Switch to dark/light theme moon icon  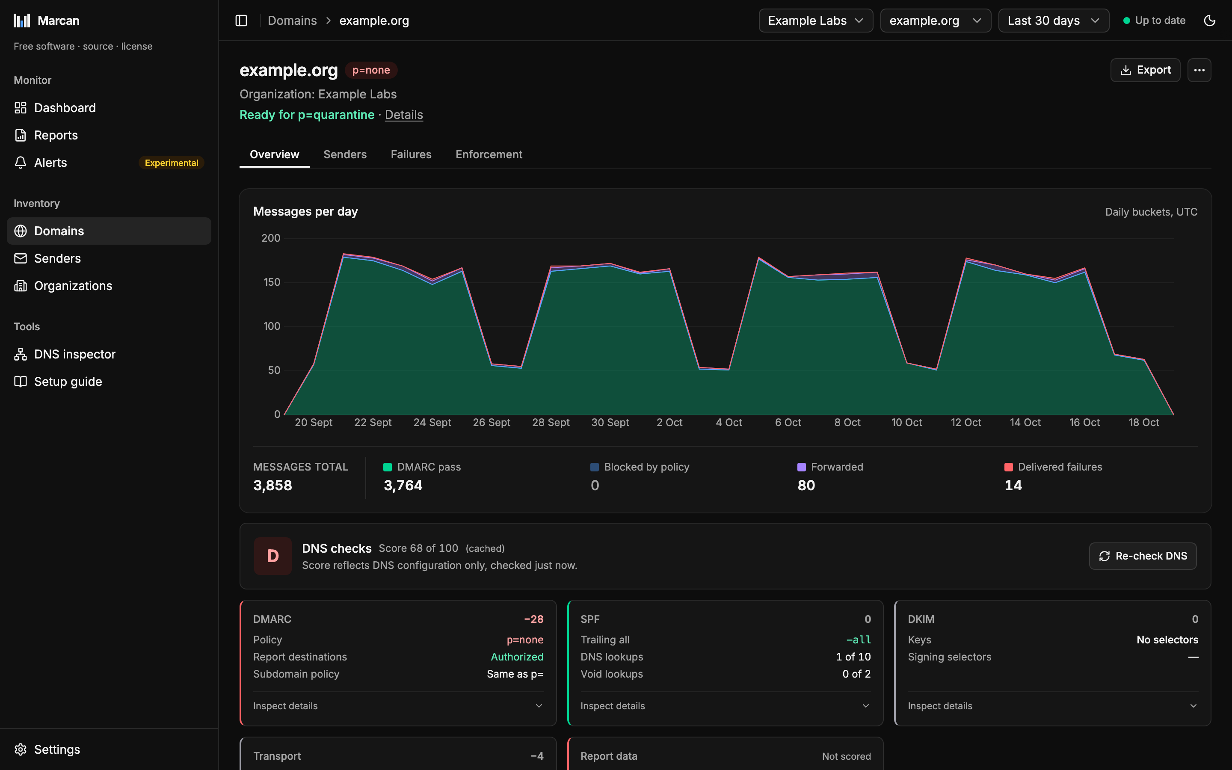pyautogui.click(x=1210, y=21)
